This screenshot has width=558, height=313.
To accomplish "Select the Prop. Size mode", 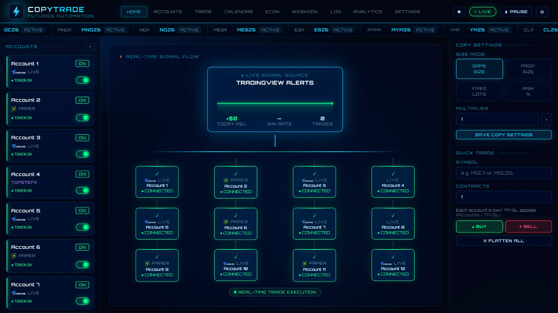I will [528, 69].
